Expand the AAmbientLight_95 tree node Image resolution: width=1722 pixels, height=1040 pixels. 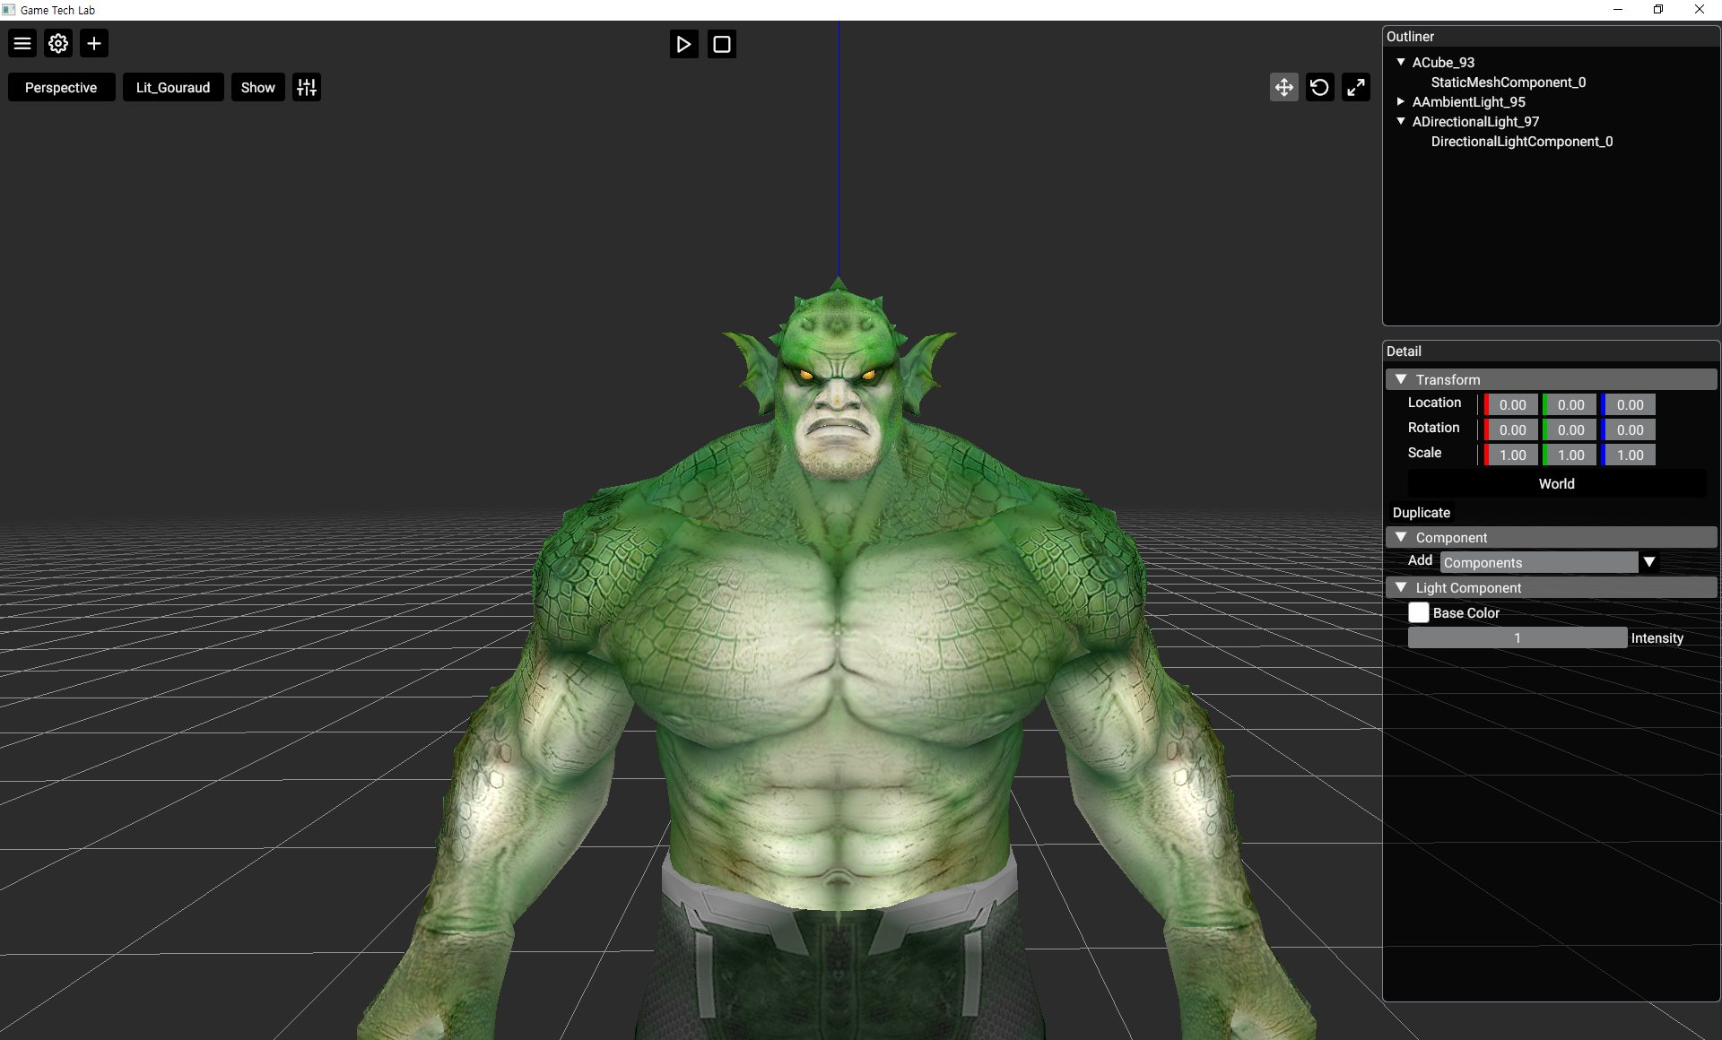coord(1401,101)
